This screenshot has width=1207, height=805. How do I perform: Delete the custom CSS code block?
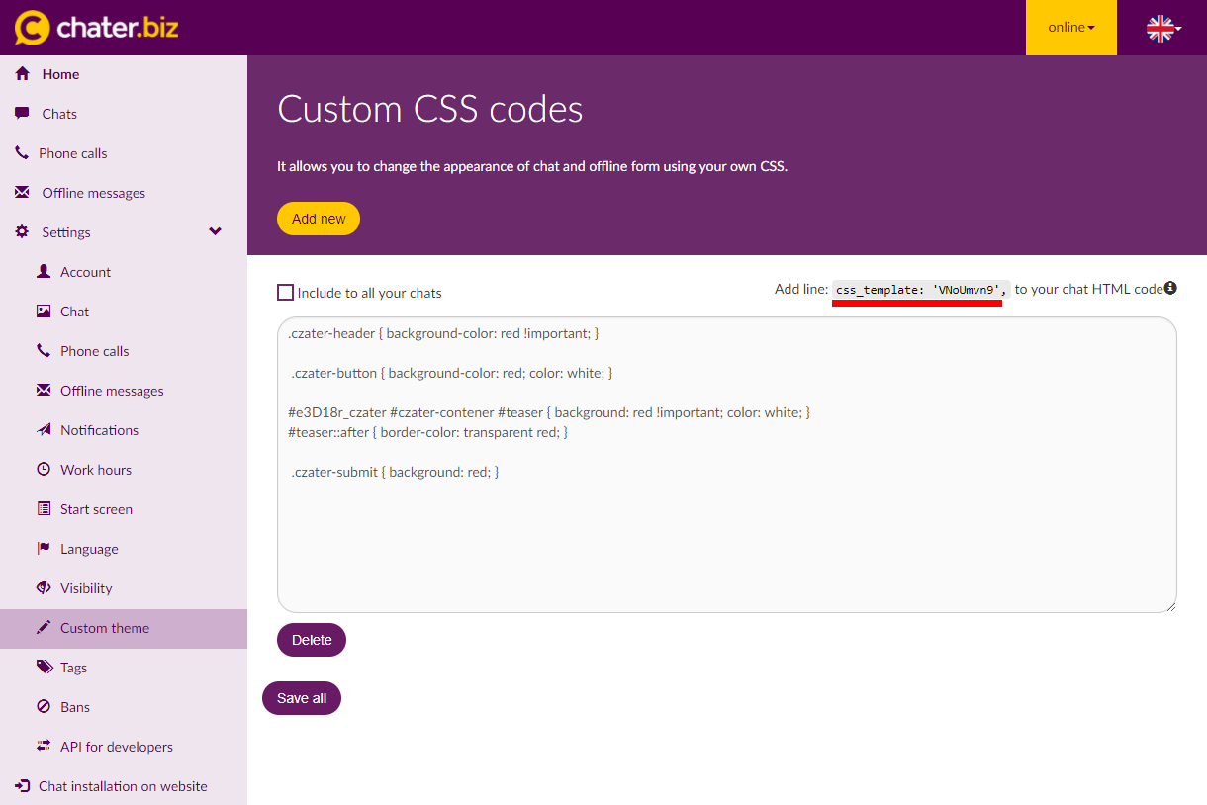[x=312, y=640]
